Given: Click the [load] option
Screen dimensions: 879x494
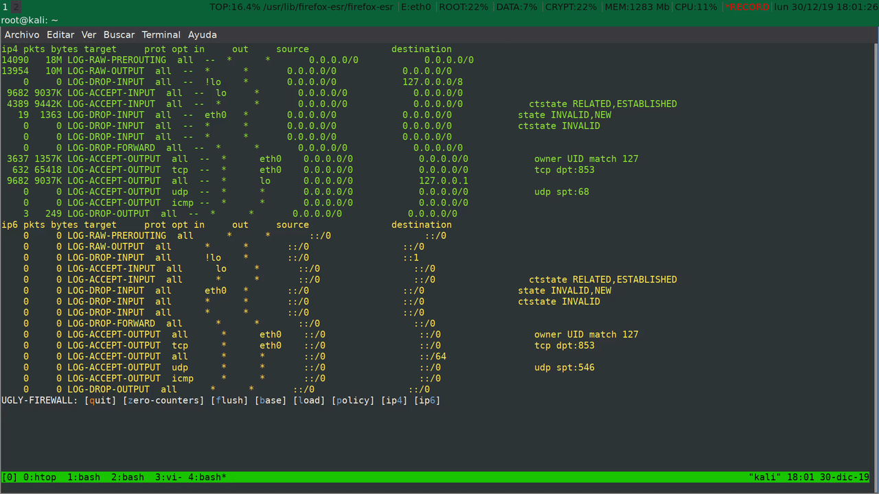Looking at the screenshot, I should (x=309, y=400).
